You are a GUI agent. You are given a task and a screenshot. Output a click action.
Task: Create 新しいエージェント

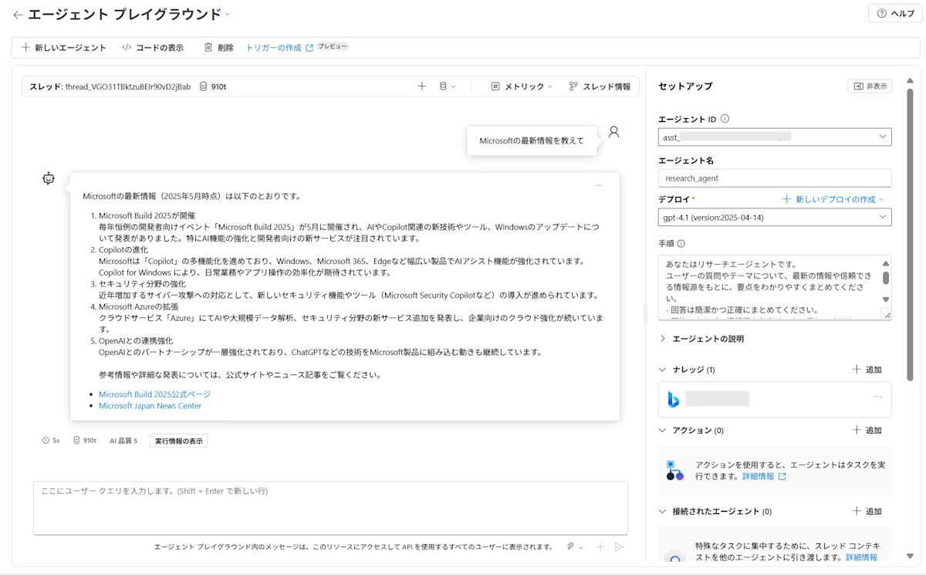coord(64,48)
